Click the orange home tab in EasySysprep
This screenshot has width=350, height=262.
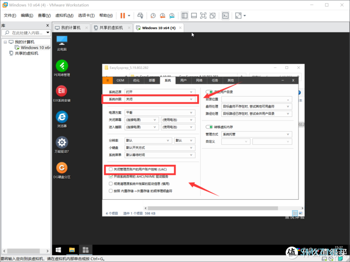[x=108, y=80]
